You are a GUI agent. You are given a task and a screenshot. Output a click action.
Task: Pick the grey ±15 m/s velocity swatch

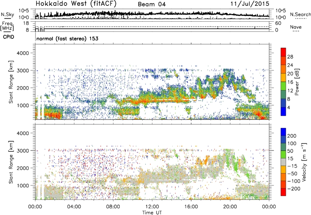tap(283, 162)
